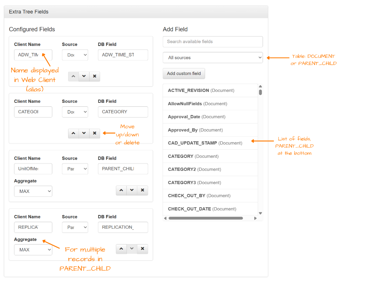This screenshot has height=282, width=375.
Task: Move UnitOfMeasure field down
Action: 132,190
